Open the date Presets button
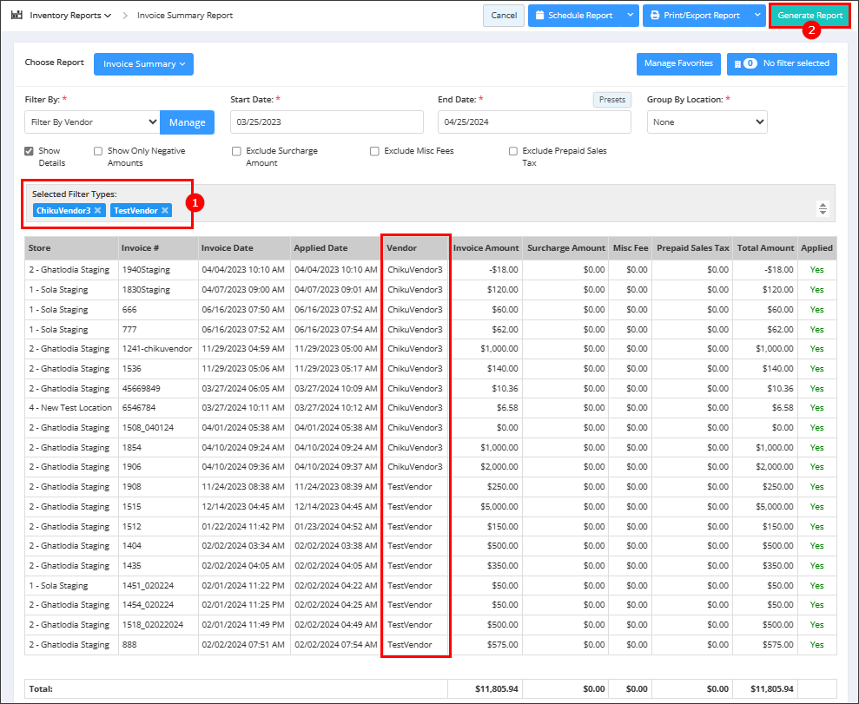 click(612, 100)
